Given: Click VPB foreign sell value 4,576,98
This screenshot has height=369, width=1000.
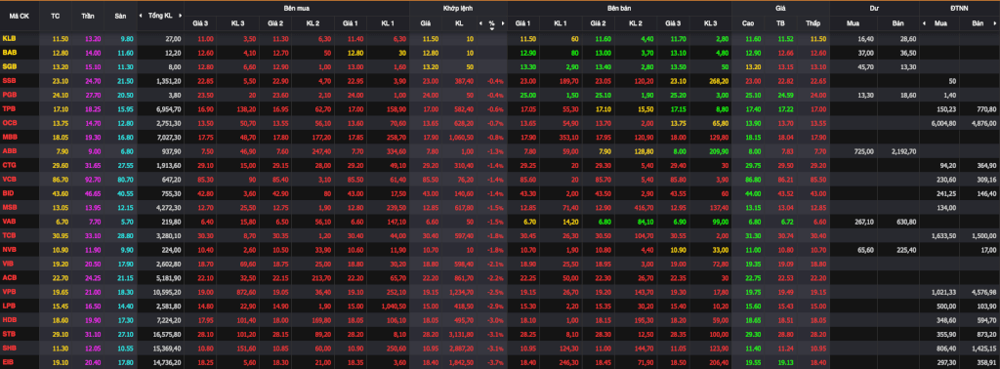Looking at the screenshot, I should [984, 293].
